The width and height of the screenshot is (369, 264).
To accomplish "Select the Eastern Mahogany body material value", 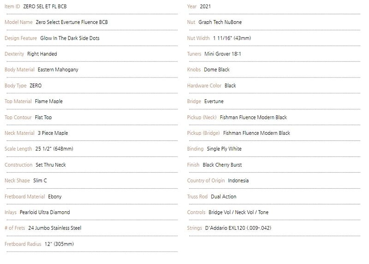I will click(x=58, y=70).
